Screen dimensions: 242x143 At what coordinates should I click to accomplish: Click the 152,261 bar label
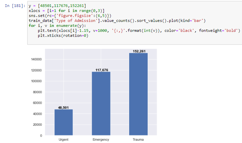tap(139, 51)
